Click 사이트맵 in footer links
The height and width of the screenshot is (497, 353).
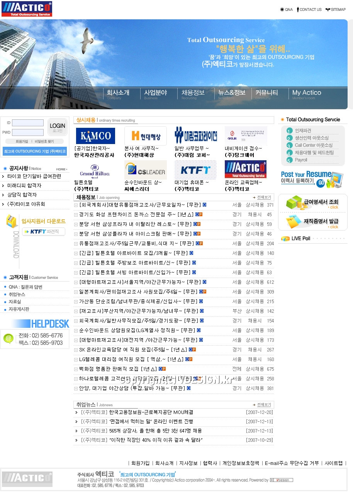(333, 463)
